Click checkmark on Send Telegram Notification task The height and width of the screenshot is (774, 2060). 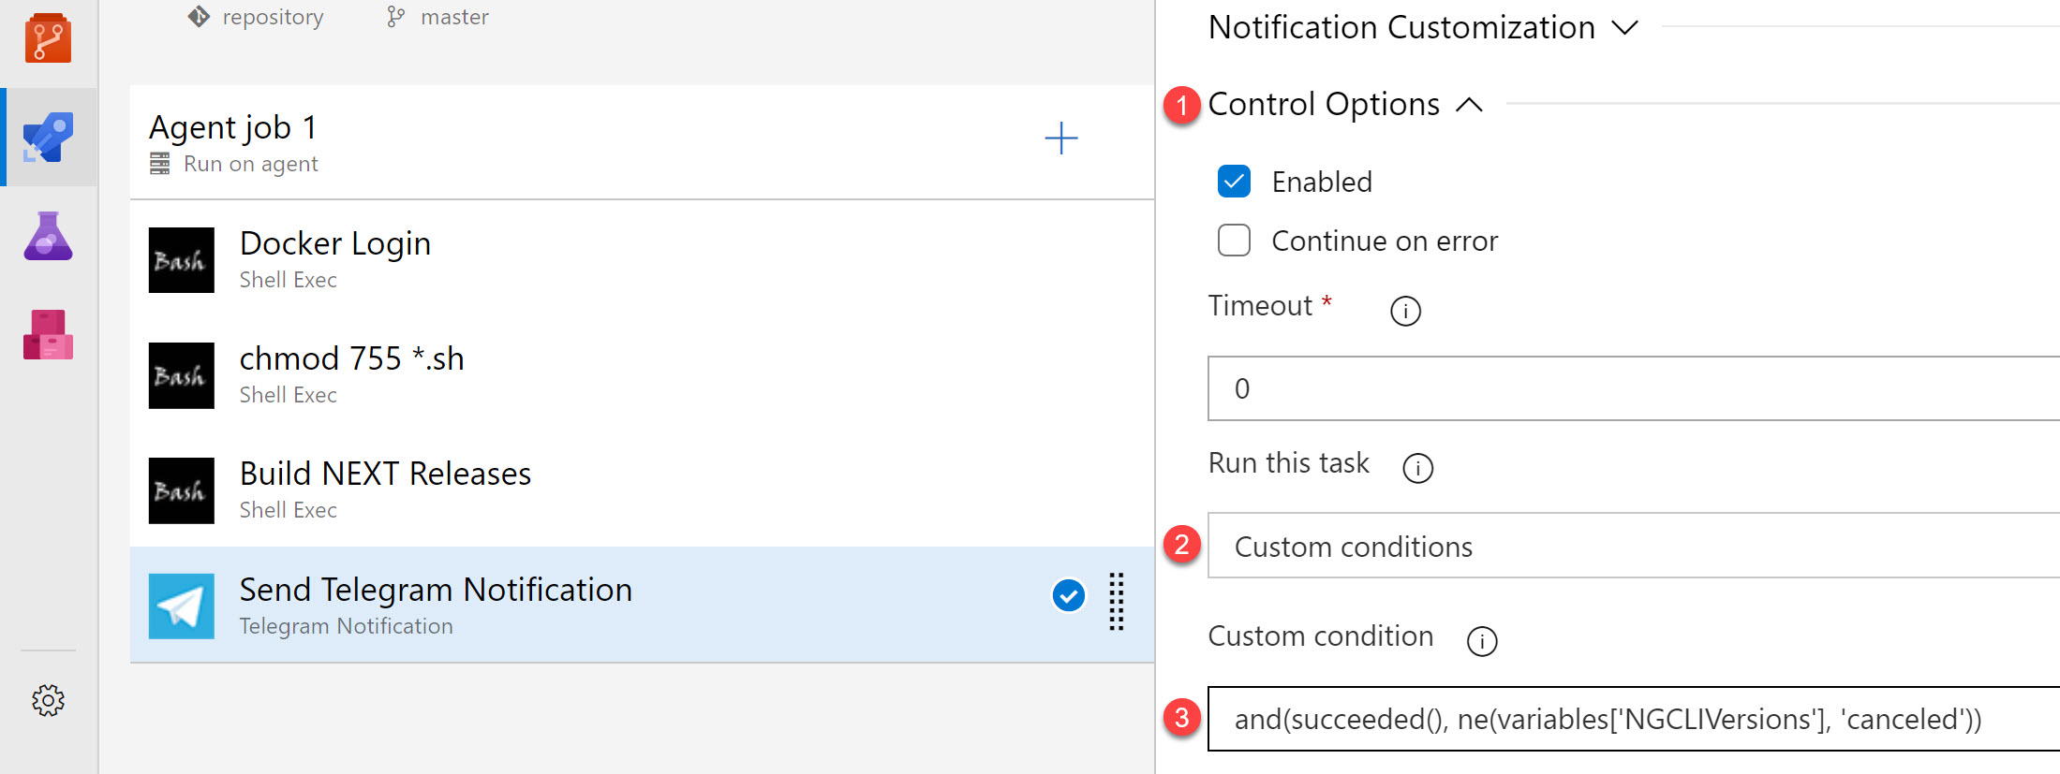pos(1069,595)
